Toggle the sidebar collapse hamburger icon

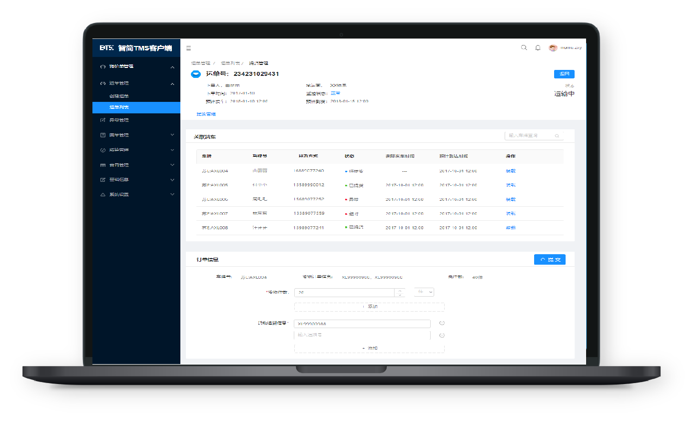188,48
